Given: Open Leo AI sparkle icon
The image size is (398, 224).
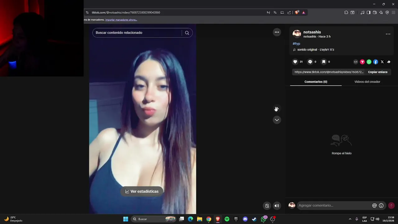Looking at the screenshot, I should (x=381, y=12).
